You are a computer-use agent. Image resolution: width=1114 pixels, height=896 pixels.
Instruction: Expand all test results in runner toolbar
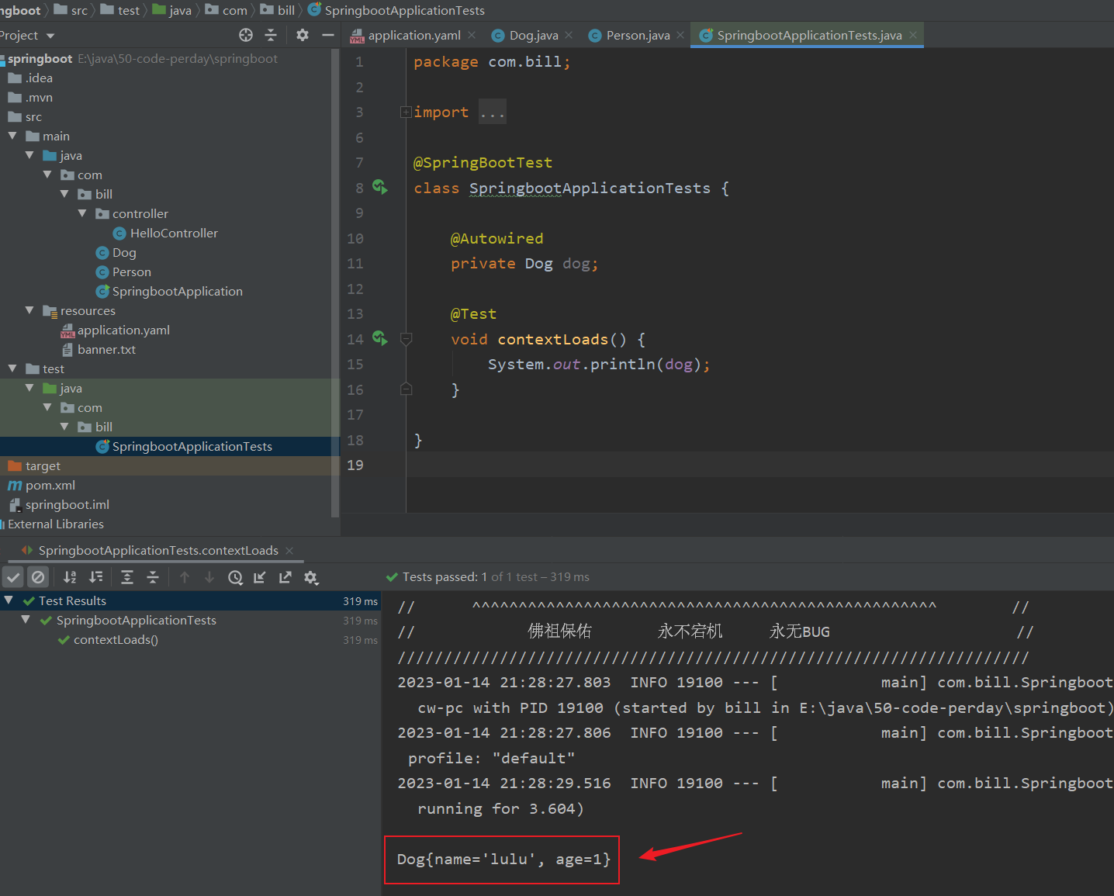pyautogui.click(x=127, y=577)
